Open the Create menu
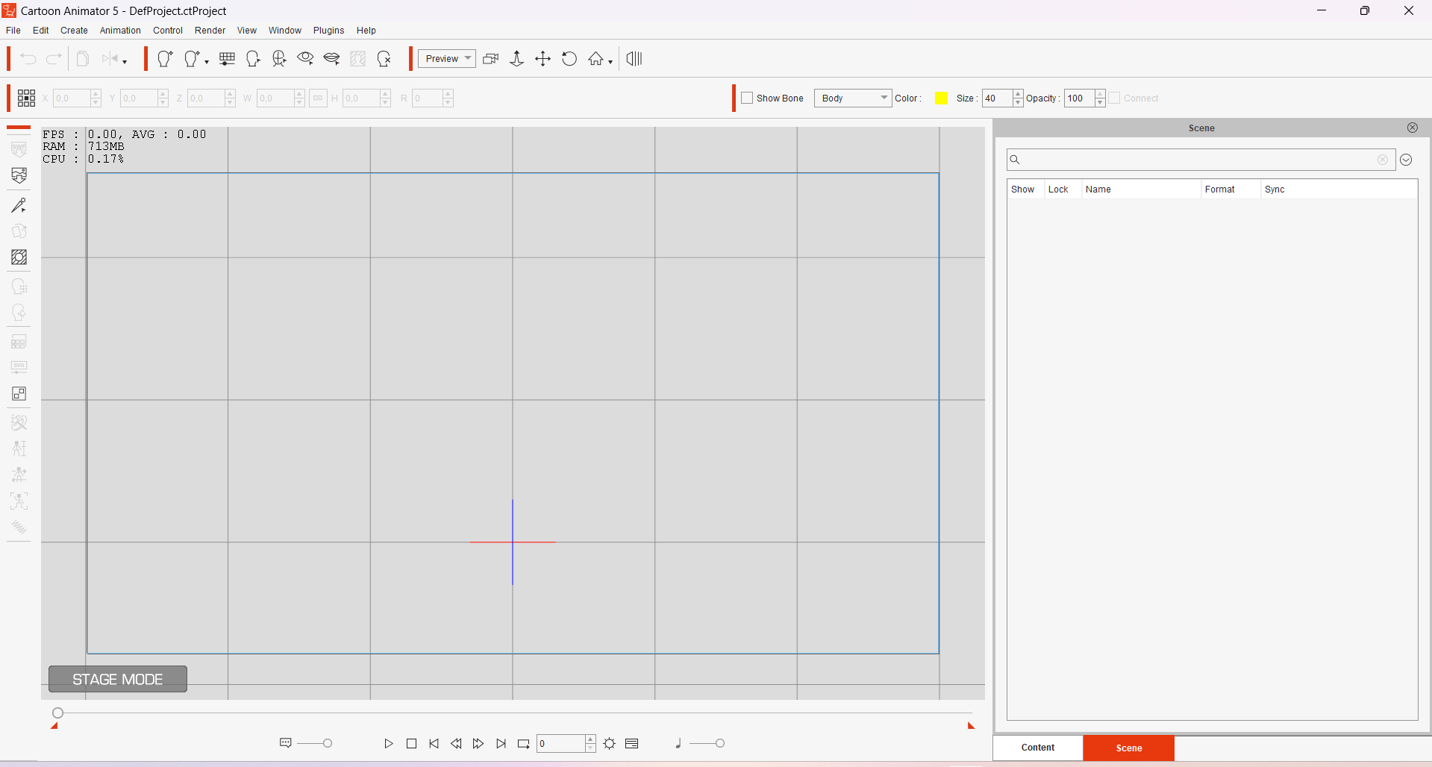Viewport: 1432px width, 767px height. point(74,31)
